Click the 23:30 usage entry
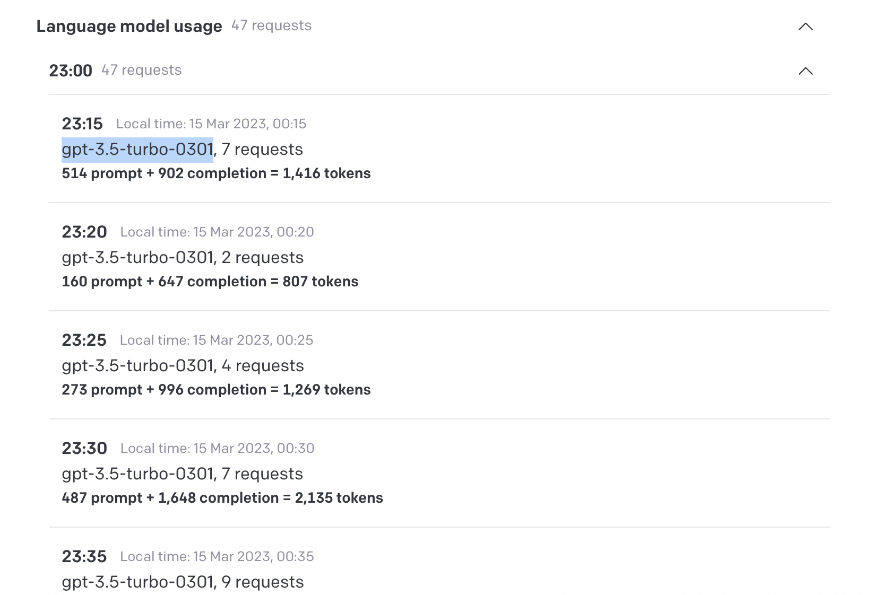The width and height of the screenshot is (880, 595). (x=183, y=474)
